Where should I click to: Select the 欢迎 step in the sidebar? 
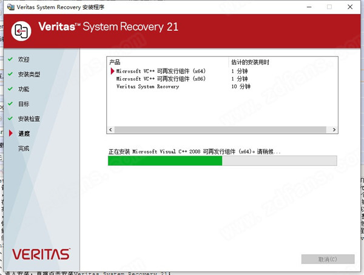tap(24, 59)
